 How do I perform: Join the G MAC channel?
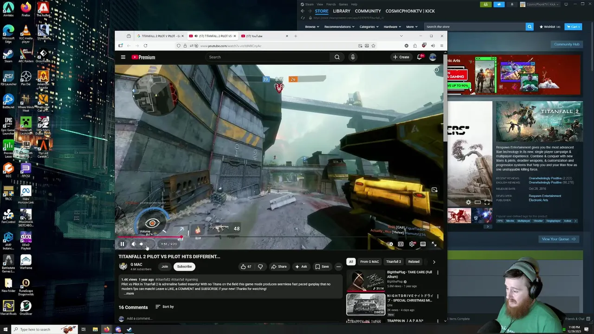pyautogui.click(x=165, y=267)
